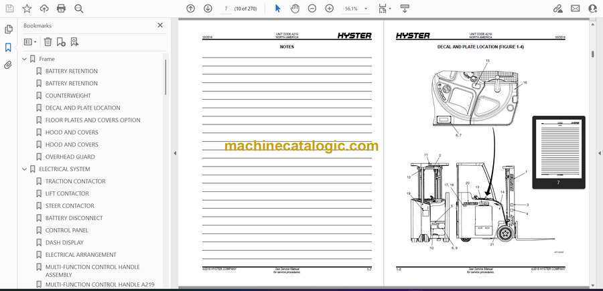The width and height of the screenshot is (603, 291).
Task: Click the second HOOD AND COVERS bookmark
Action: pos(72,144)
